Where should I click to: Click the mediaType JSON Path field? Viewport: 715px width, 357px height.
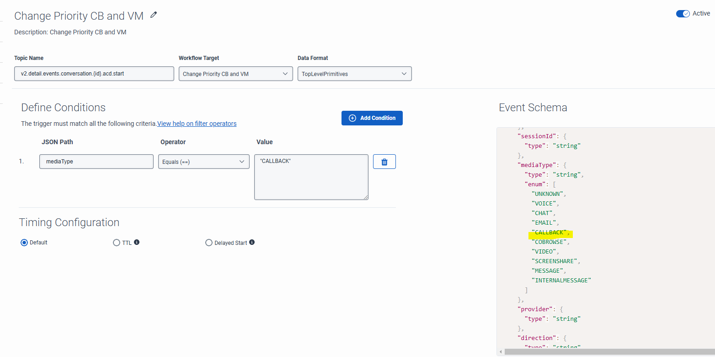pyautogui.click(x=96, y=162)
